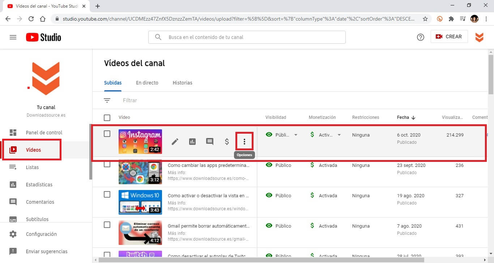
Task: Switch to the Subidas tab
Action: tap(113, 83)
